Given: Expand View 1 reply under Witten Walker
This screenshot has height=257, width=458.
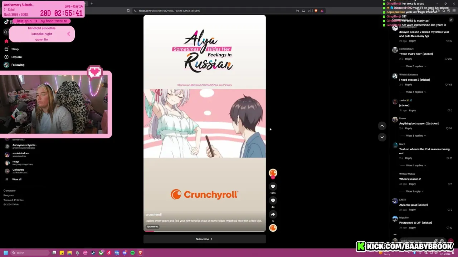Looking at the screenshot, I should coord(415,191).
